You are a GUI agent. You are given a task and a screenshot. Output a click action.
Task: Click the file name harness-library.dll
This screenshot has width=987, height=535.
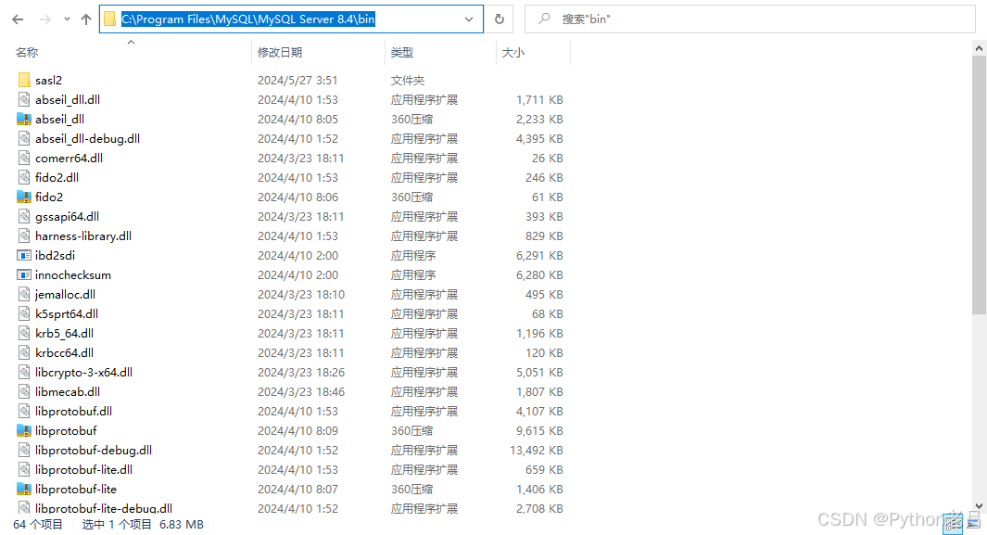[x=83, y=236]
